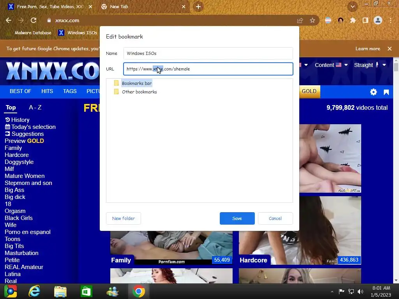The image size is (399, 299).
Task: Click the calendar icon beside Today's selection
Action: [x=8, y=127]
